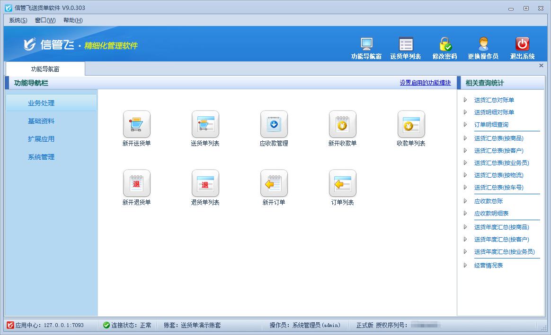Viewport: 551px width, 335px height.
Task: Click the 操作员: 系统管理员(admin) status text
Action: pyautogui.click(x=305, y=325)
